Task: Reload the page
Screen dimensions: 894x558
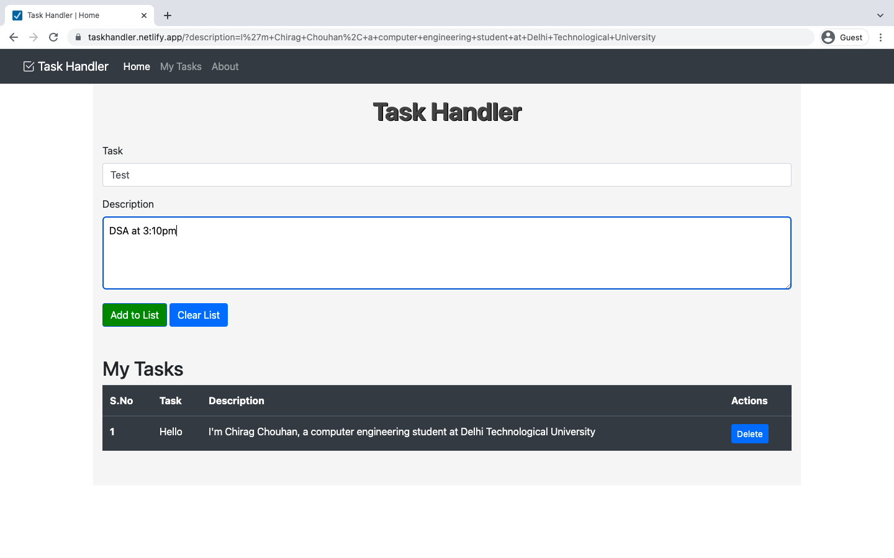Action: point(53,37)
